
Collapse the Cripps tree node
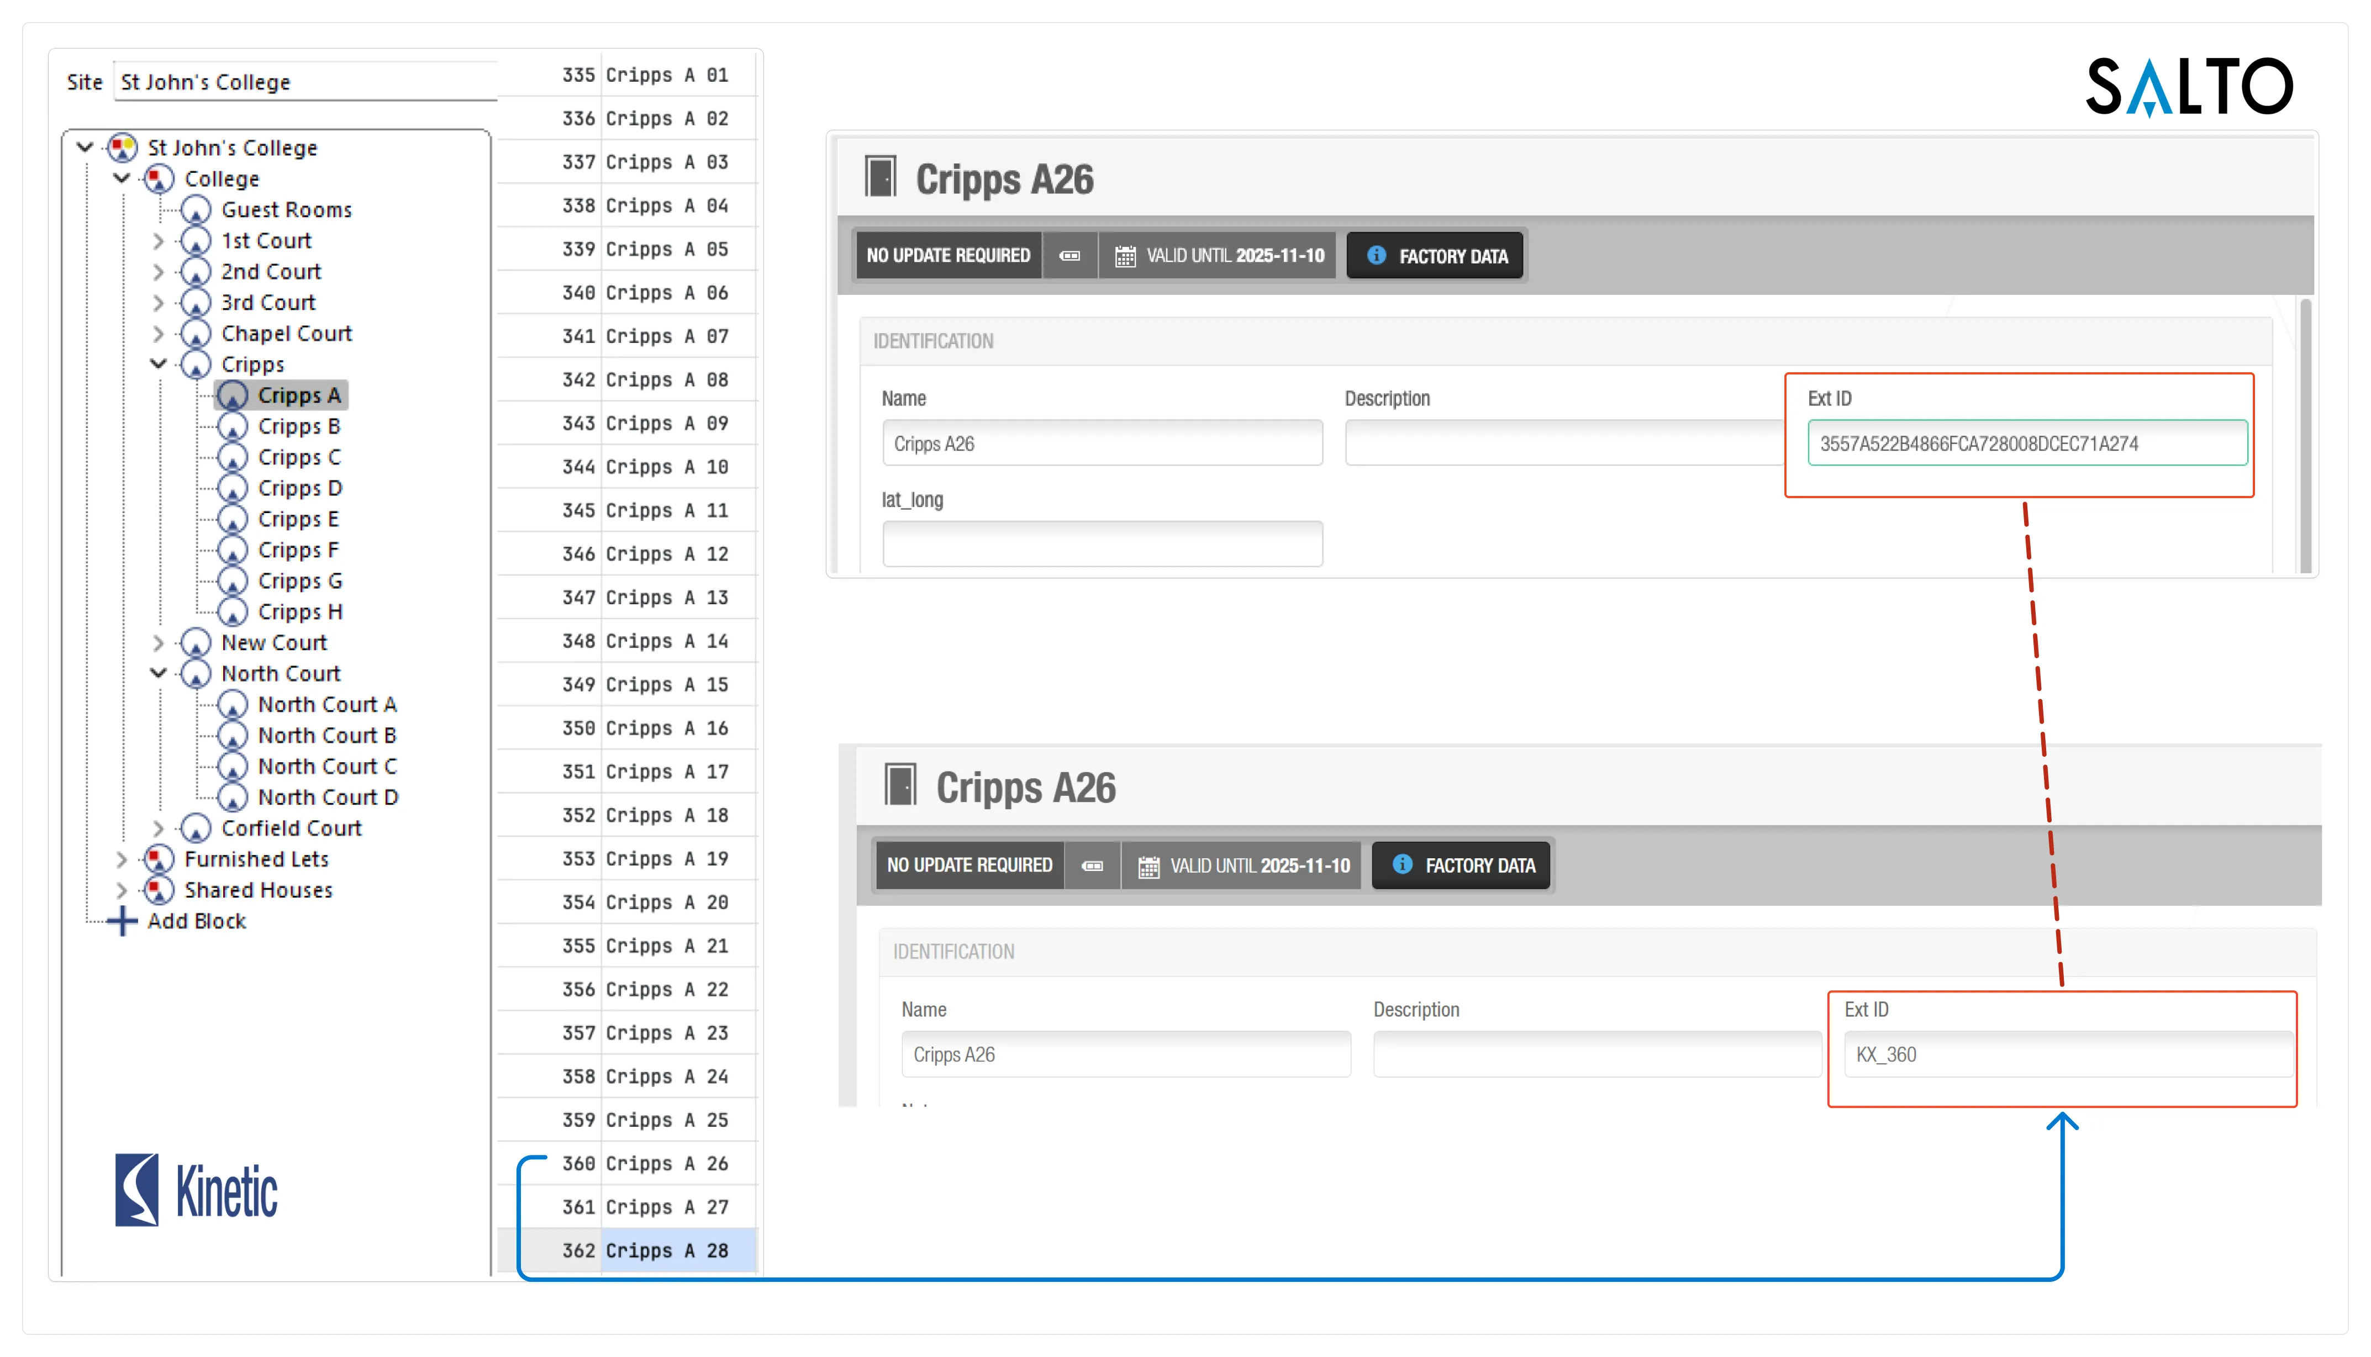pyautogui.click(x=159, y=363)
